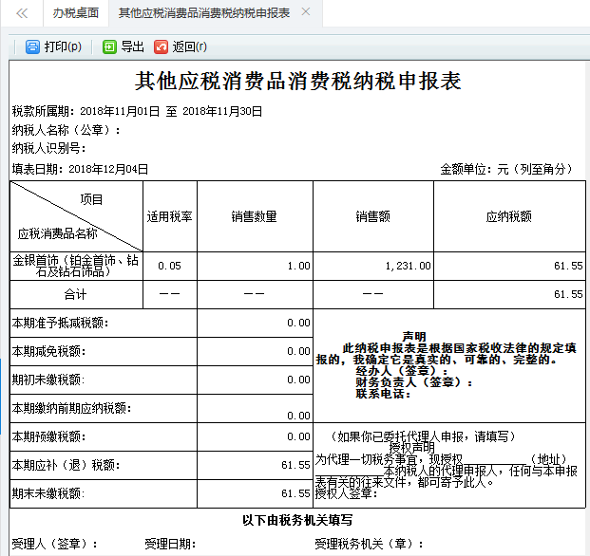Screen dimensions: 590x556
Task: Click the 受理人（签章） label
Action: click(55, 544)
